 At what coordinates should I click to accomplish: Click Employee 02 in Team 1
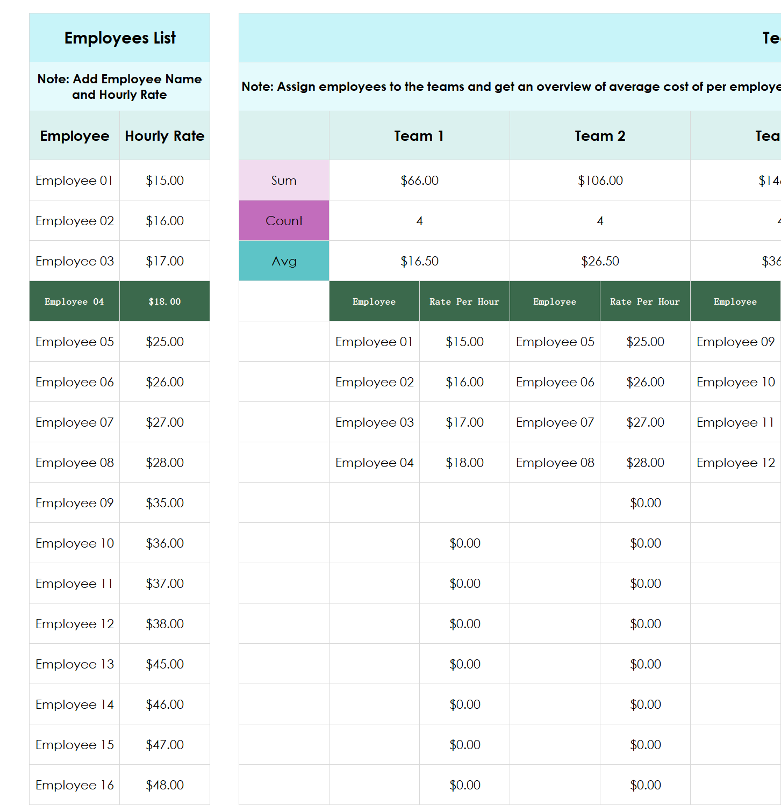(374, 382)
